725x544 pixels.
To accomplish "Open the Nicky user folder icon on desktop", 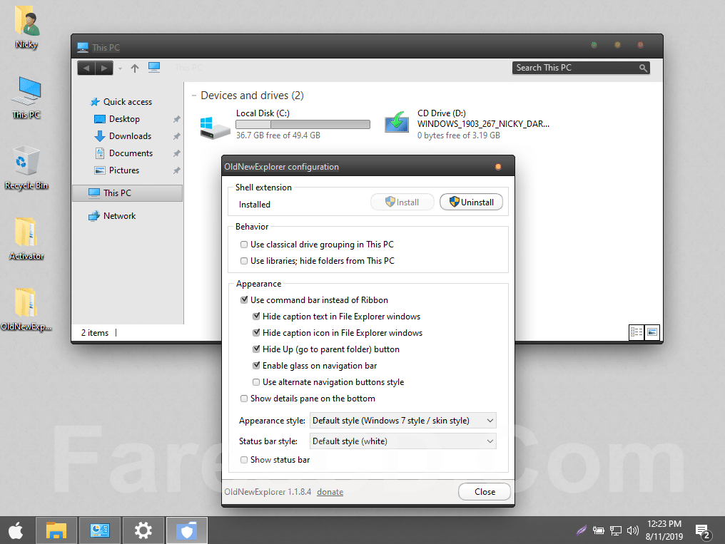I will click(26, 21).
